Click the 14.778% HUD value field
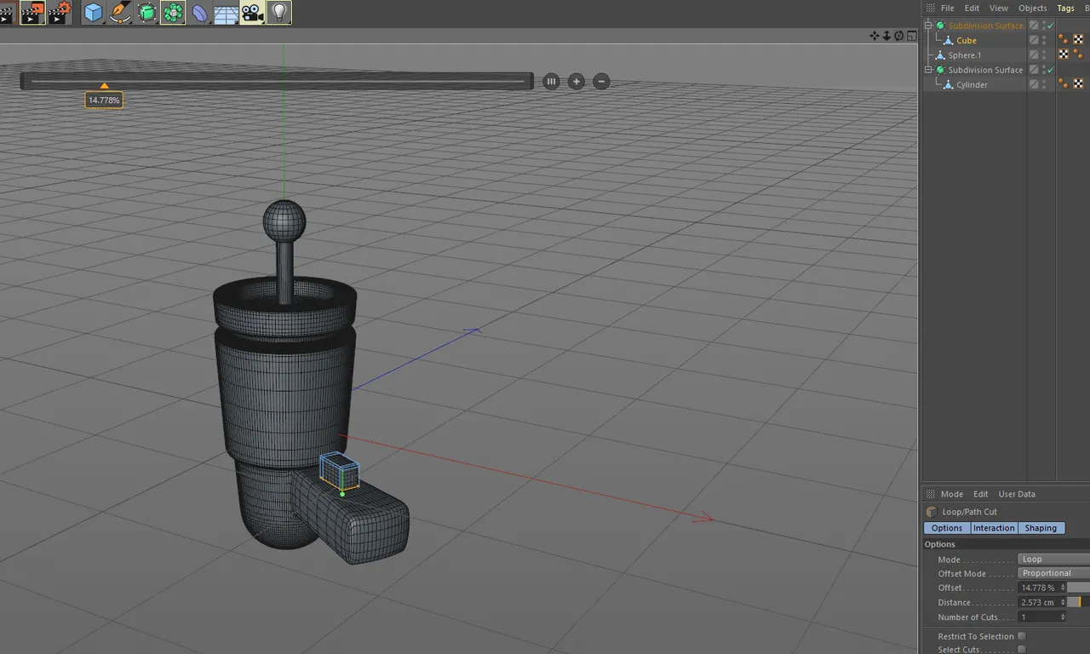Image resolution: width=1090 pixels, height=654 pixels. coord(104,100)
